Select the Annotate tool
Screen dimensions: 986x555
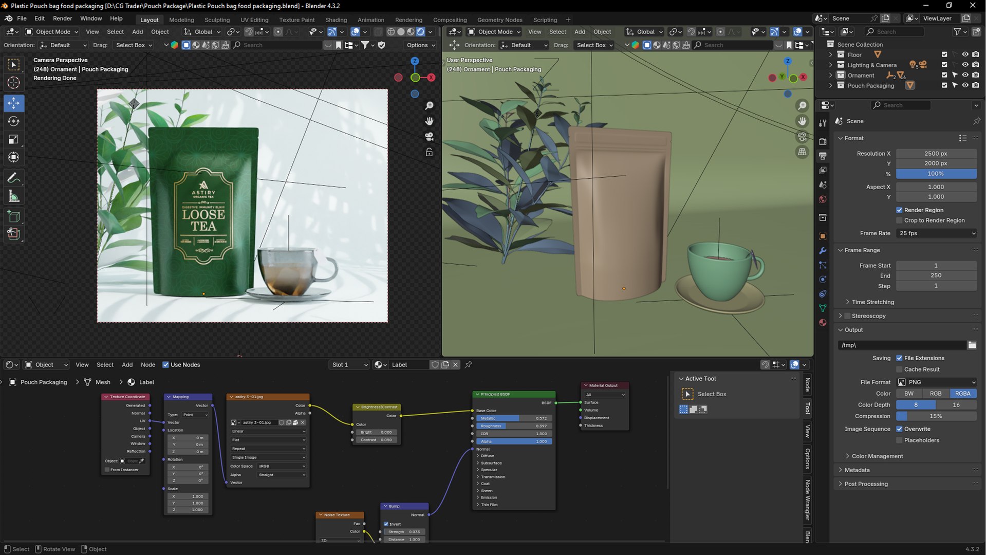pyautogui.click(x=14, y=178)
